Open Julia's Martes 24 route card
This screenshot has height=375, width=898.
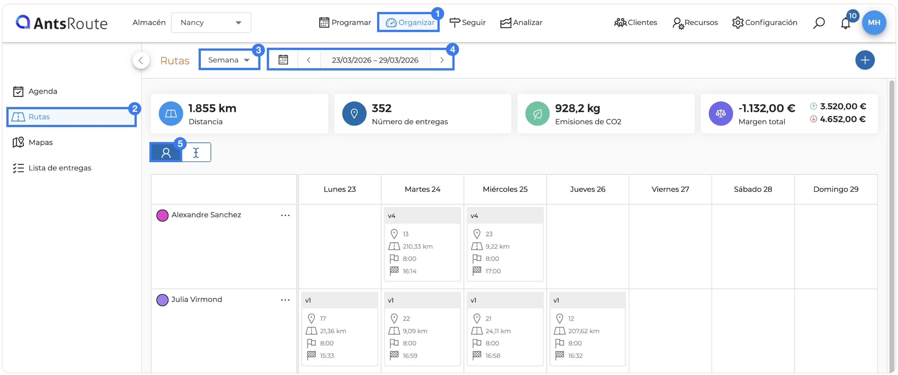pos(423,329)
